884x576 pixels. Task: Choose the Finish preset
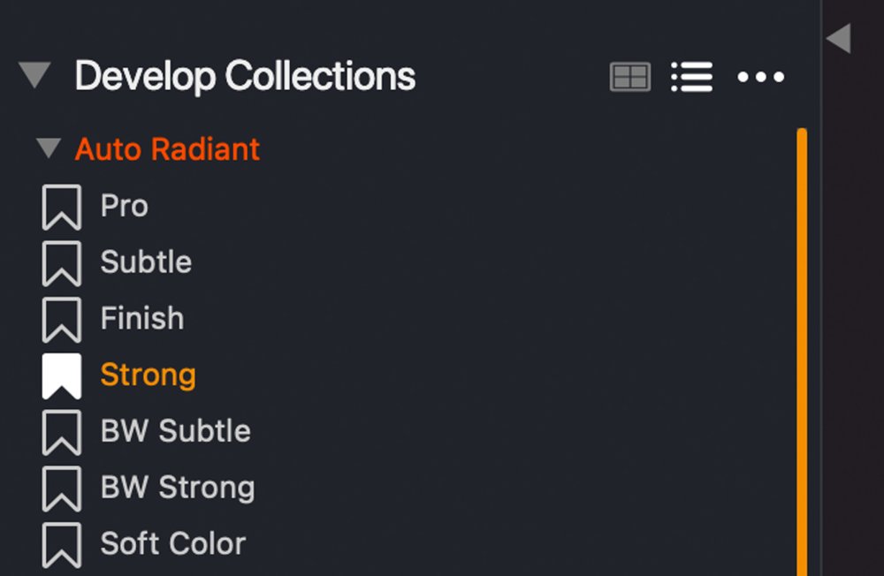(142, 319)
